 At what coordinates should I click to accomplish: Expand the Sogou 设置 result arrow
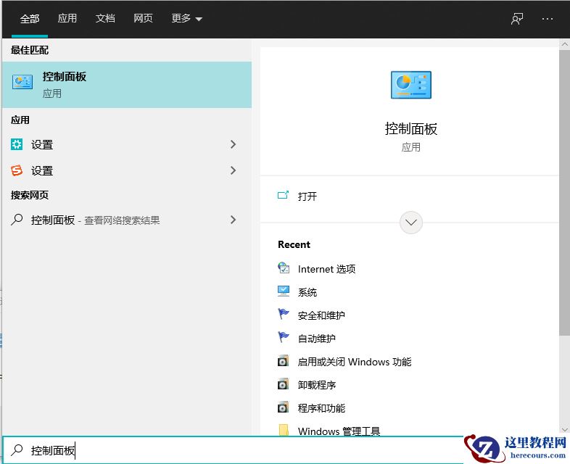234,170
